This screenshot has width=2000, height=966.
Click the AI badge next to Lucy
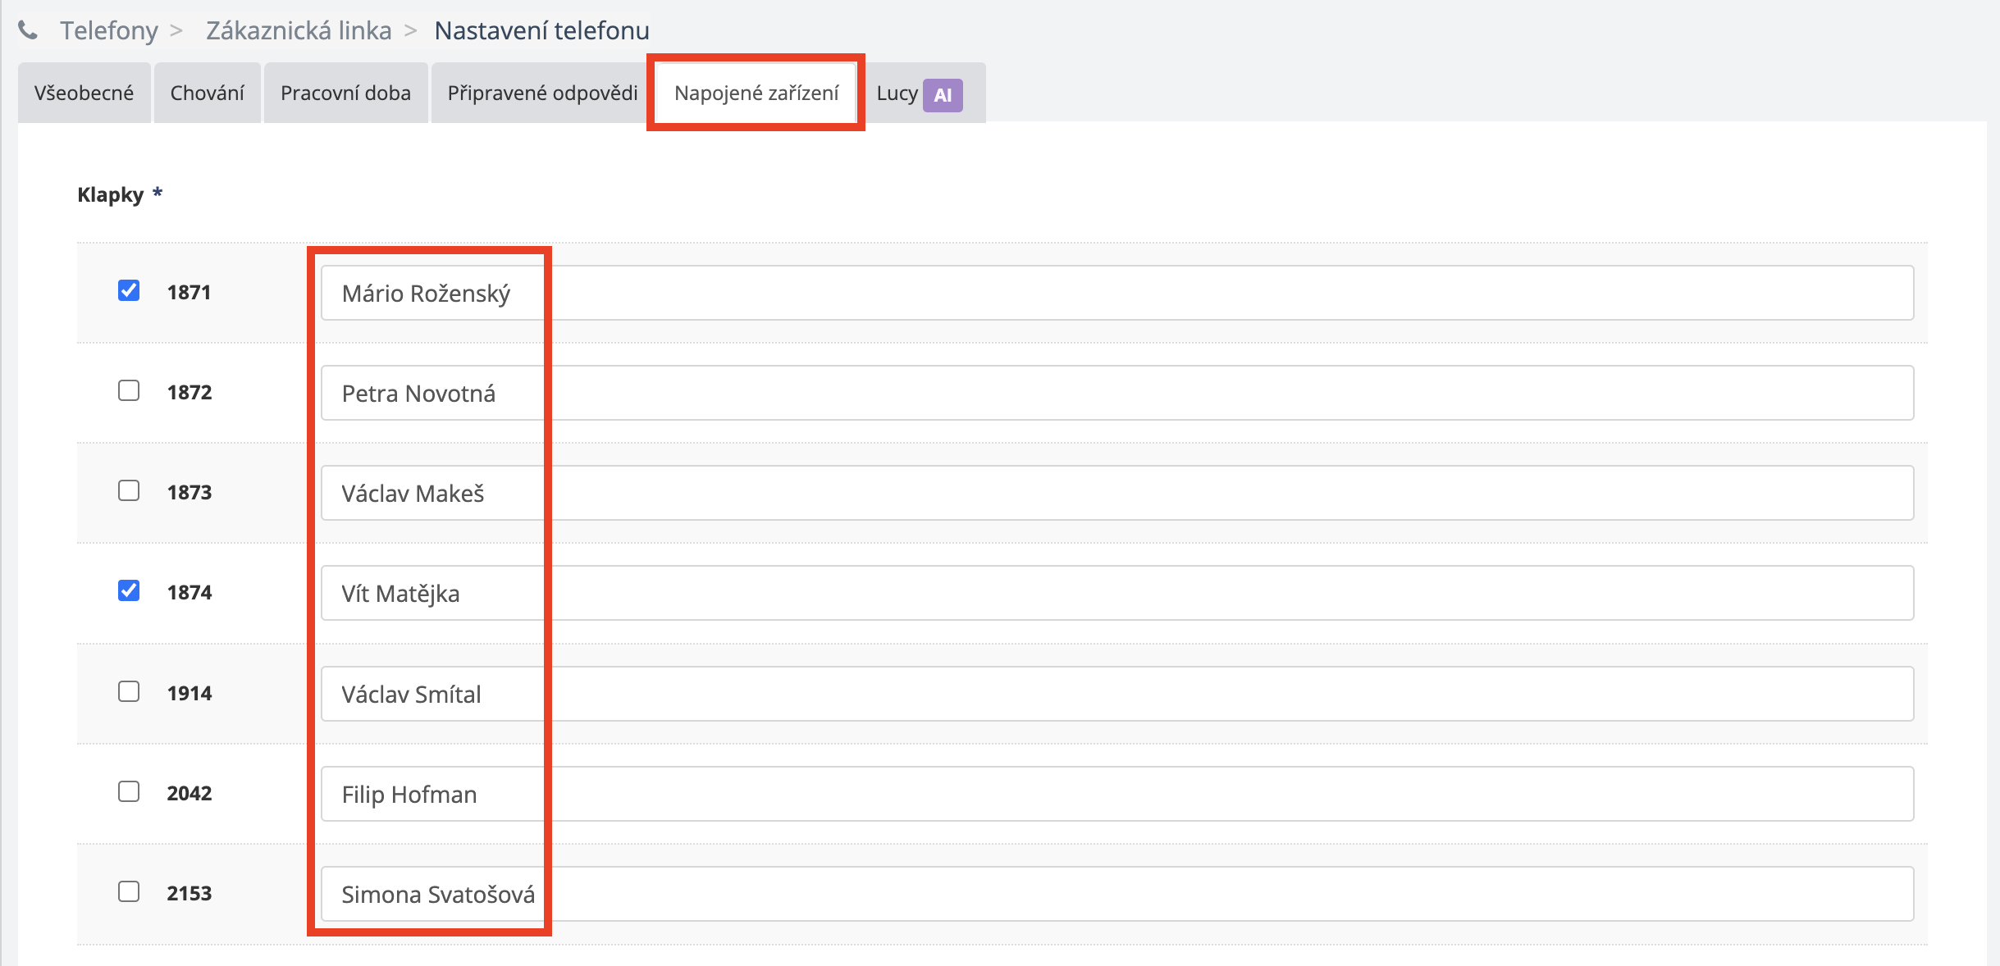point(943,94)
